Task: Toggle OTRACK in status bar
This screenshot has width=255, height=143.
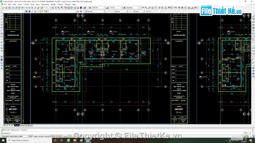Action: click(59, 137)
